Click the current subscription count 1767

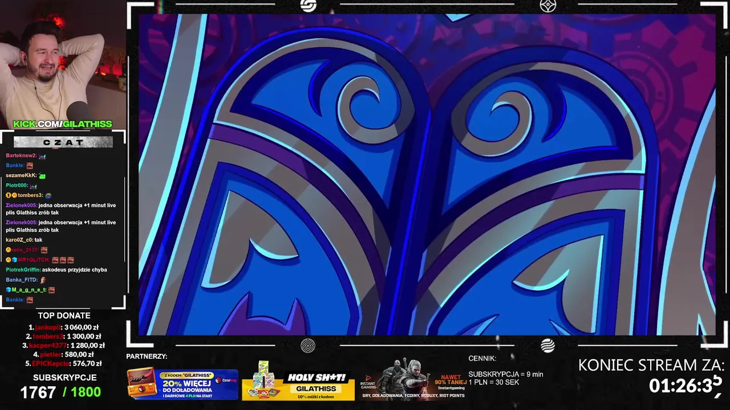pos(38,392)
